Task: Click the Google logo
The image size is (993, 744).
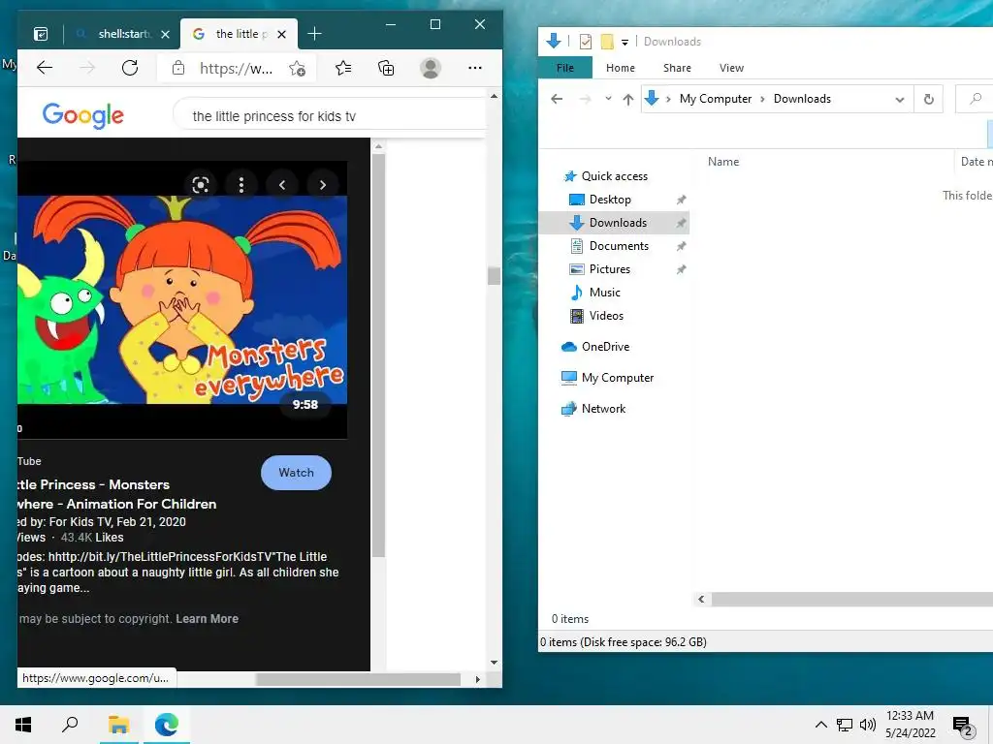Action: [x=83, y=116]
